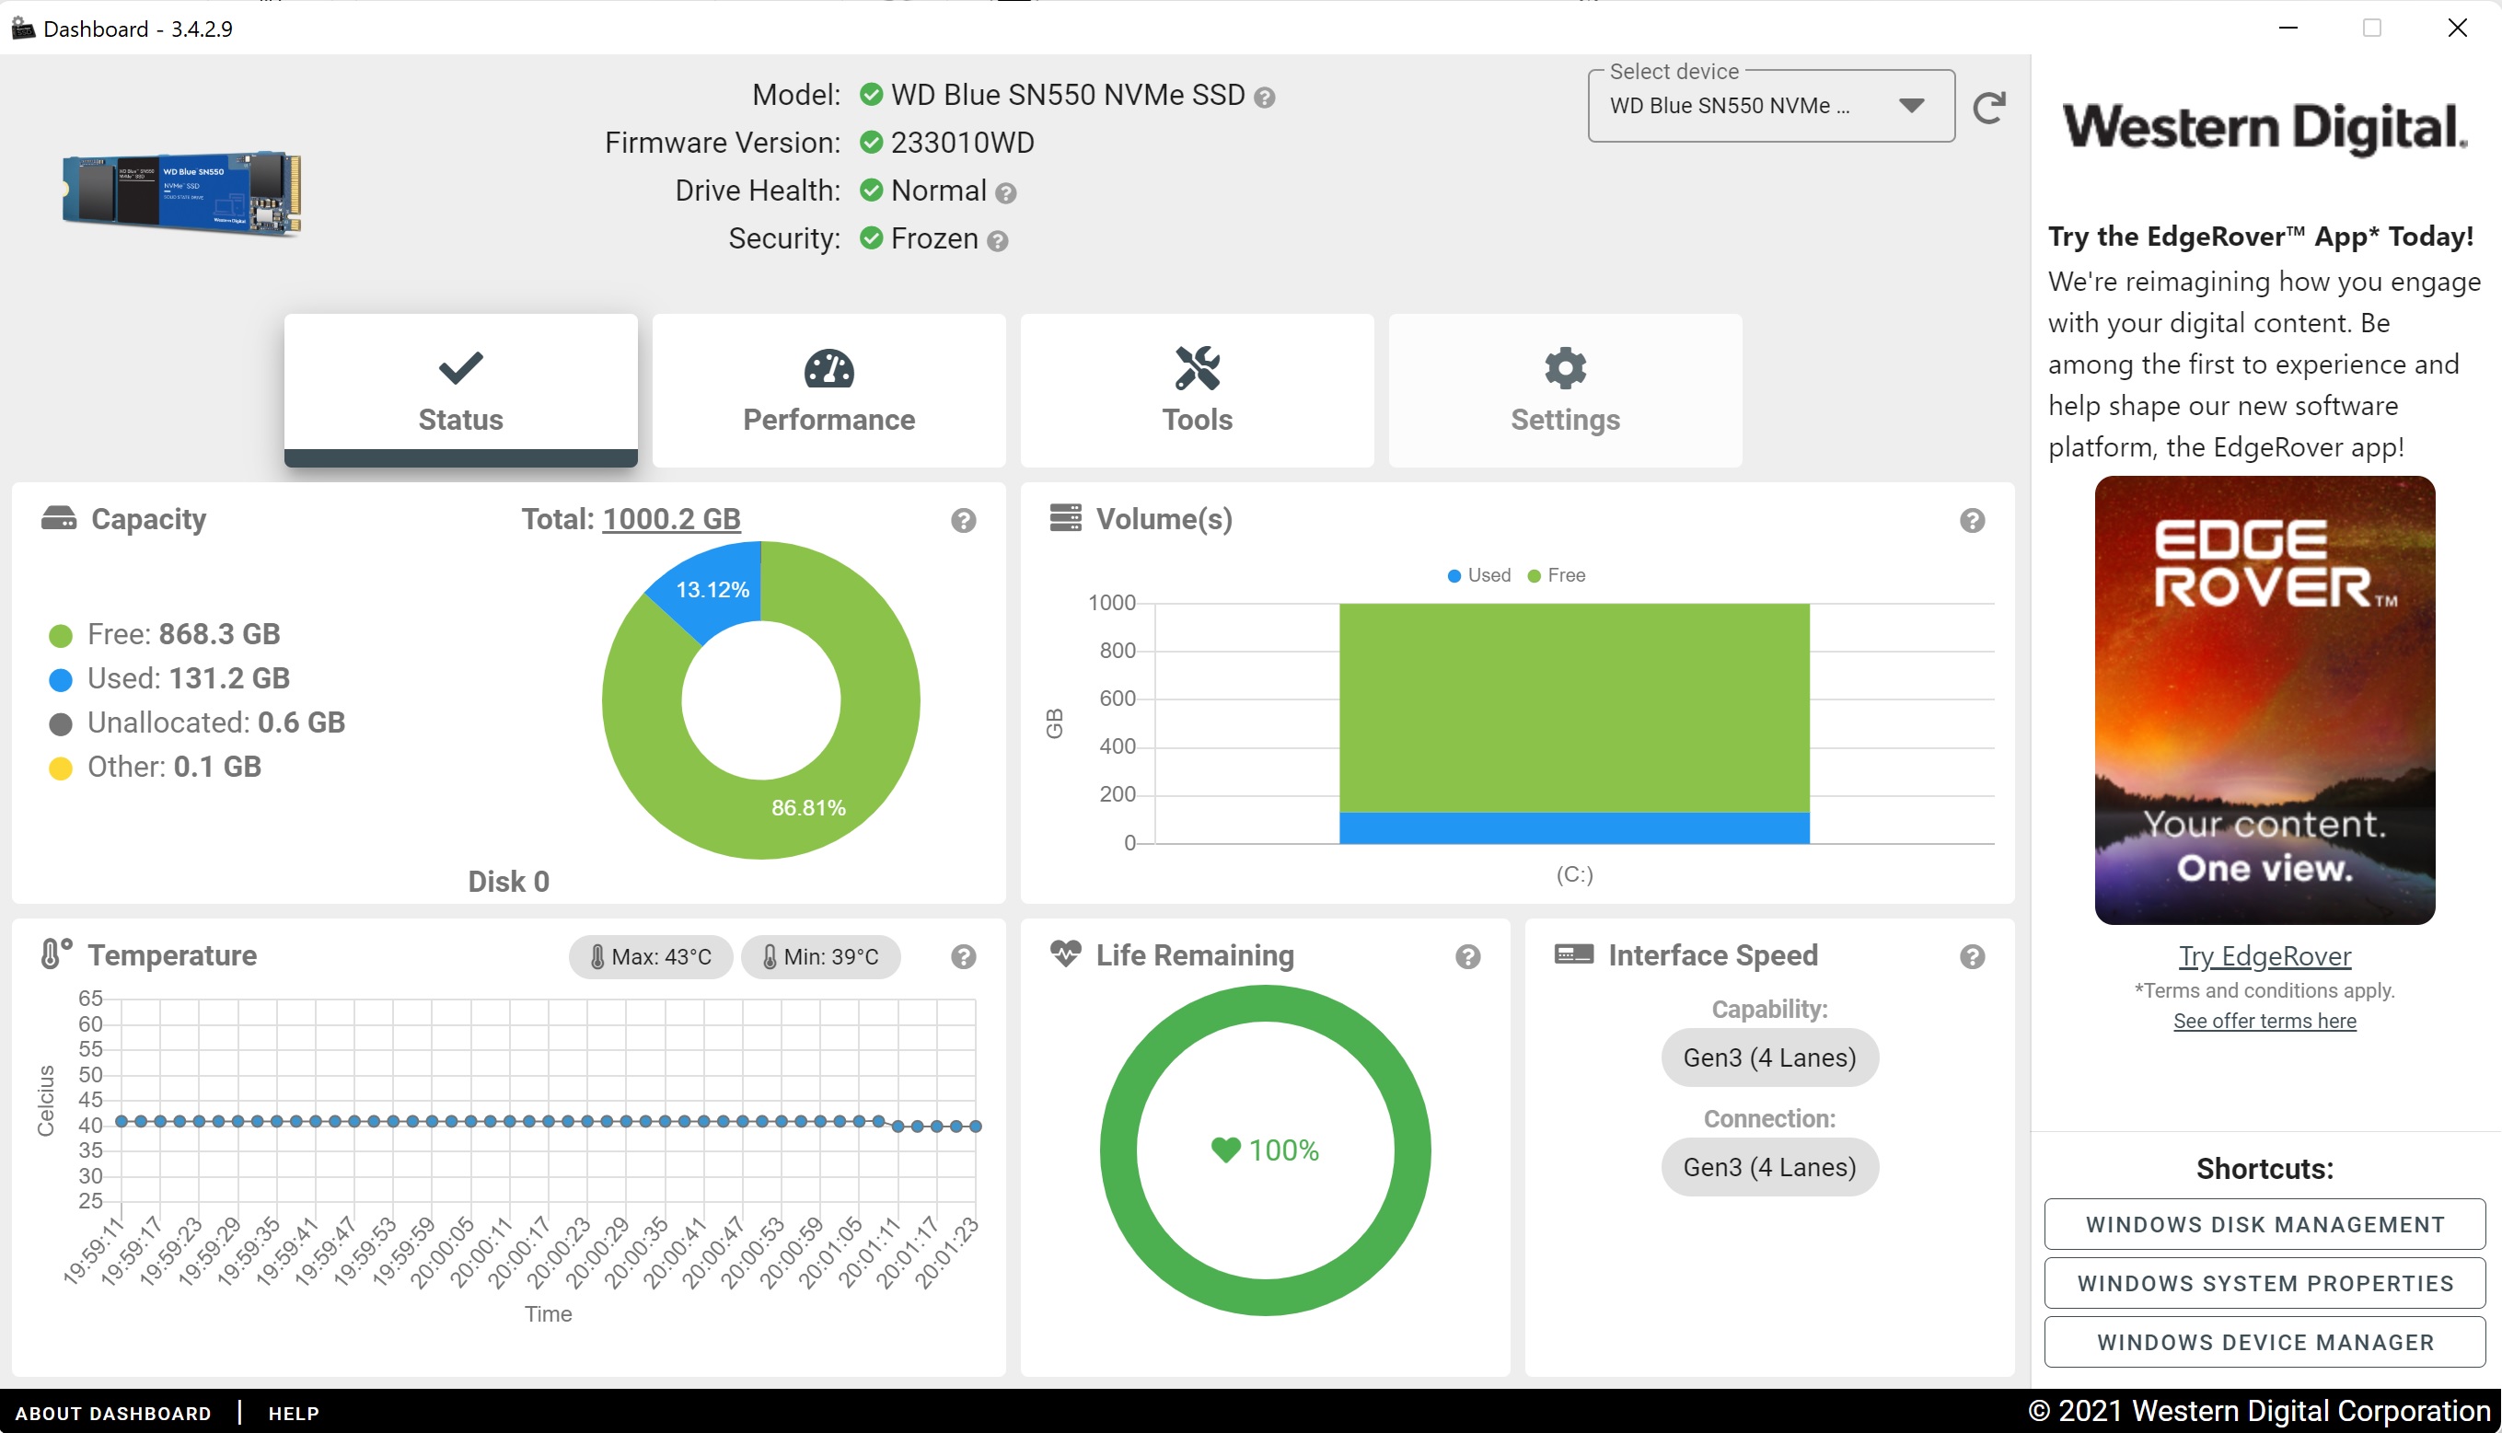Click the last temperature point at 20:01:23
Viewport: 2502px width, 1433px height.
click(x=976, y=1126)
